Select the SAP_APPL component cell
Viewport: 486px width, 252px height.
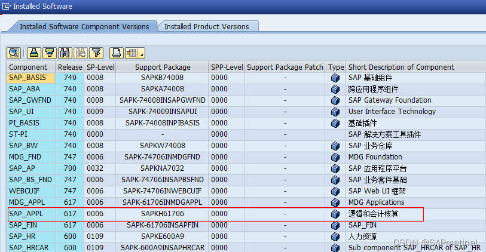pos(30,214)
